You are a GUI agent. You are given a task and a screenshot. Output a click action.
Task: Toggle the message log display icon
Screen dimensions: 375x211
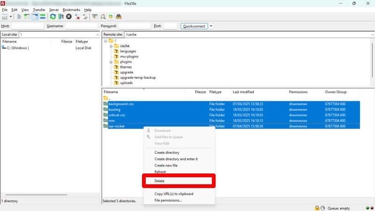click(19, 17)
